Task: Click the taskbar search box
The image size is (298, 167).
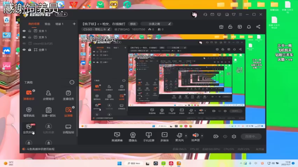Action: click(x=134, y=163)
